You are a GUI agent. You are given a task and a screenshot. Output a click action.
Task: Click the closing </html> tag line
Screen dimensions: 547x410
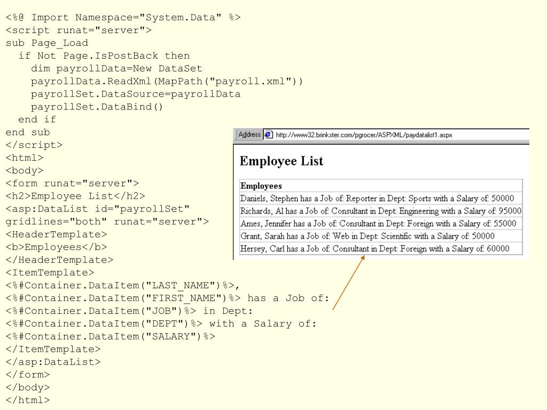coord(28,400)
